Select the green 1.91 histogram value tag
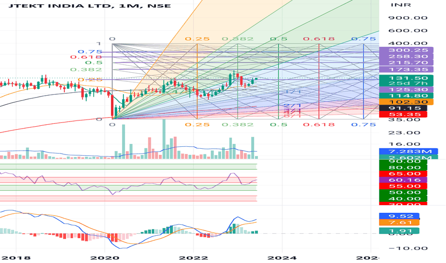The width and height of the screenshot is (446, 263). click(x=400, y=231)
